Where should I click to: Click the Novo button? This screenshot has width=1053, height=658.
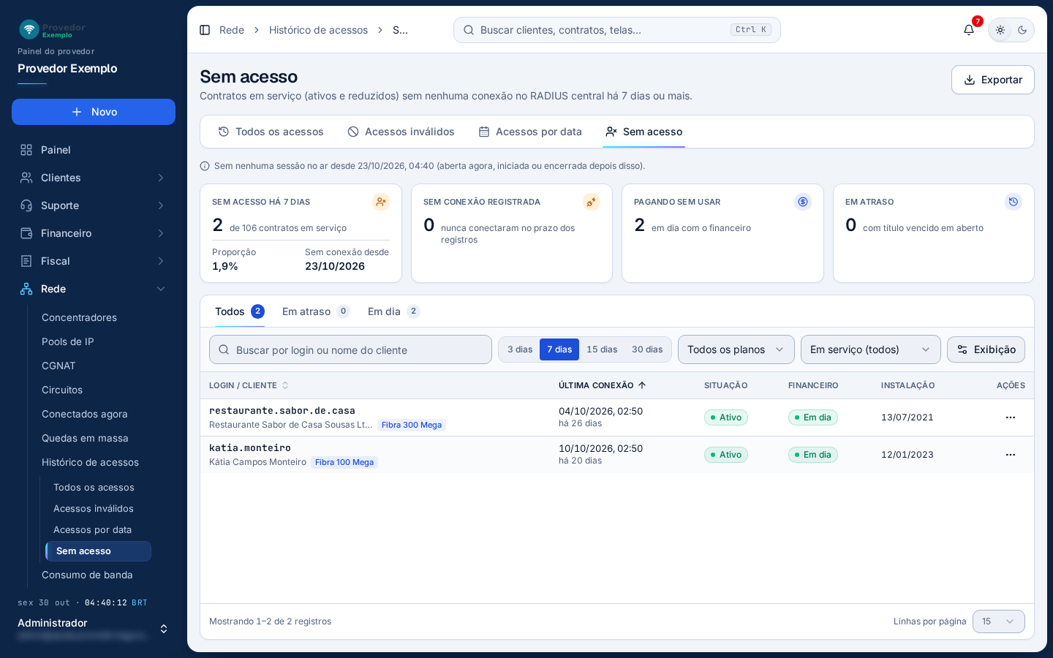(x=94, y=112)
